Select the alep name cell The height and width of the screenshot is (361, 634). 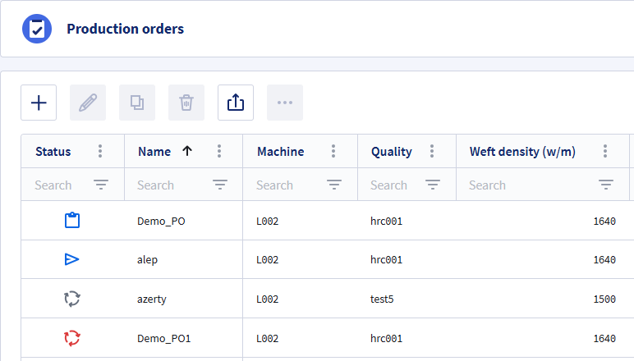point(147,259)
